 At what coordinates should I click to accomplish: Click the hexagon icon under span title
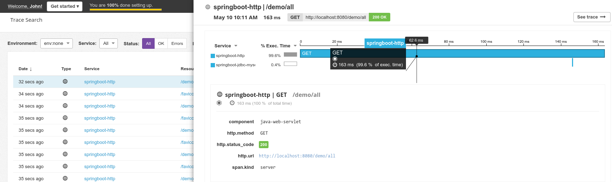pos(219,103)
